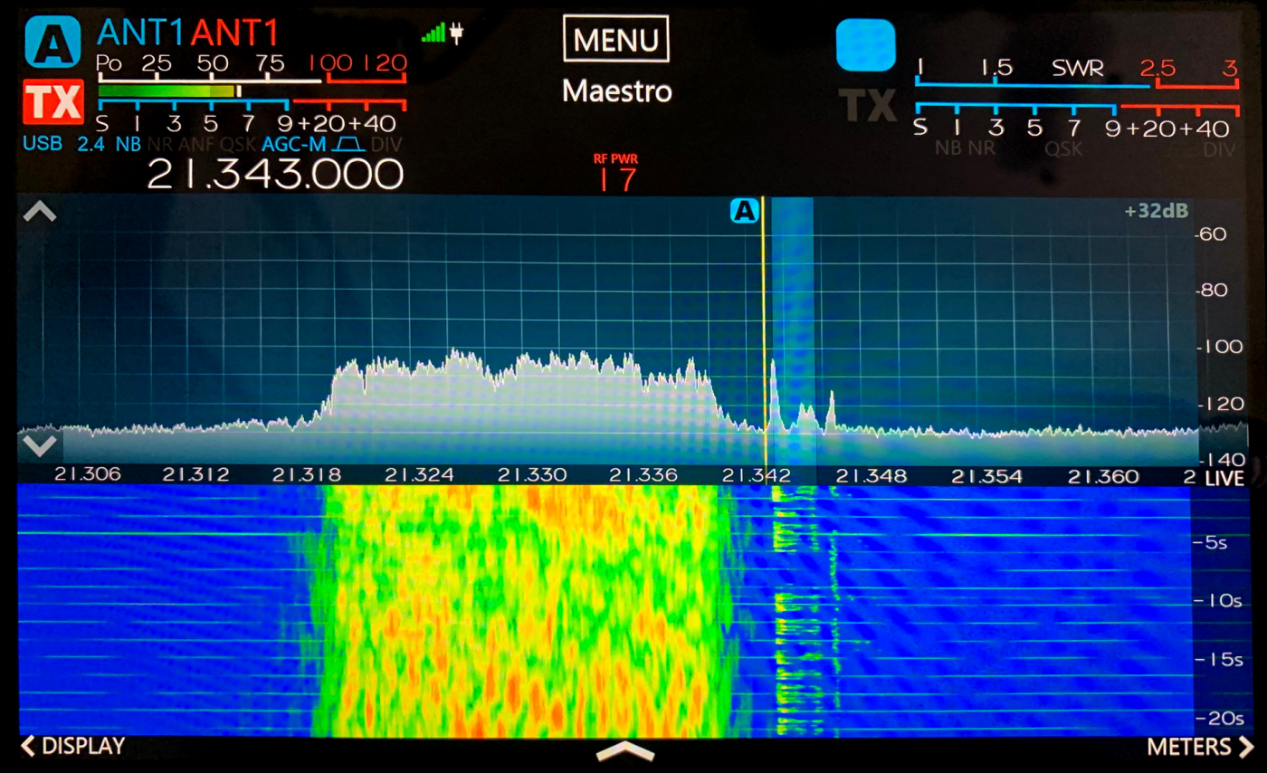Open the DISPLAY panel
The width and height of the screenshot is (1267, 773).
72,747
